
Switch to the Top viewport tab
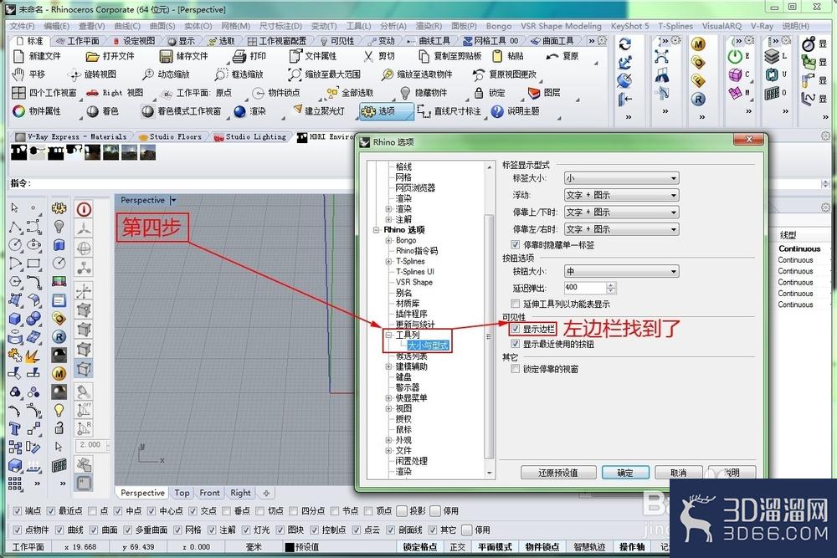182,493
